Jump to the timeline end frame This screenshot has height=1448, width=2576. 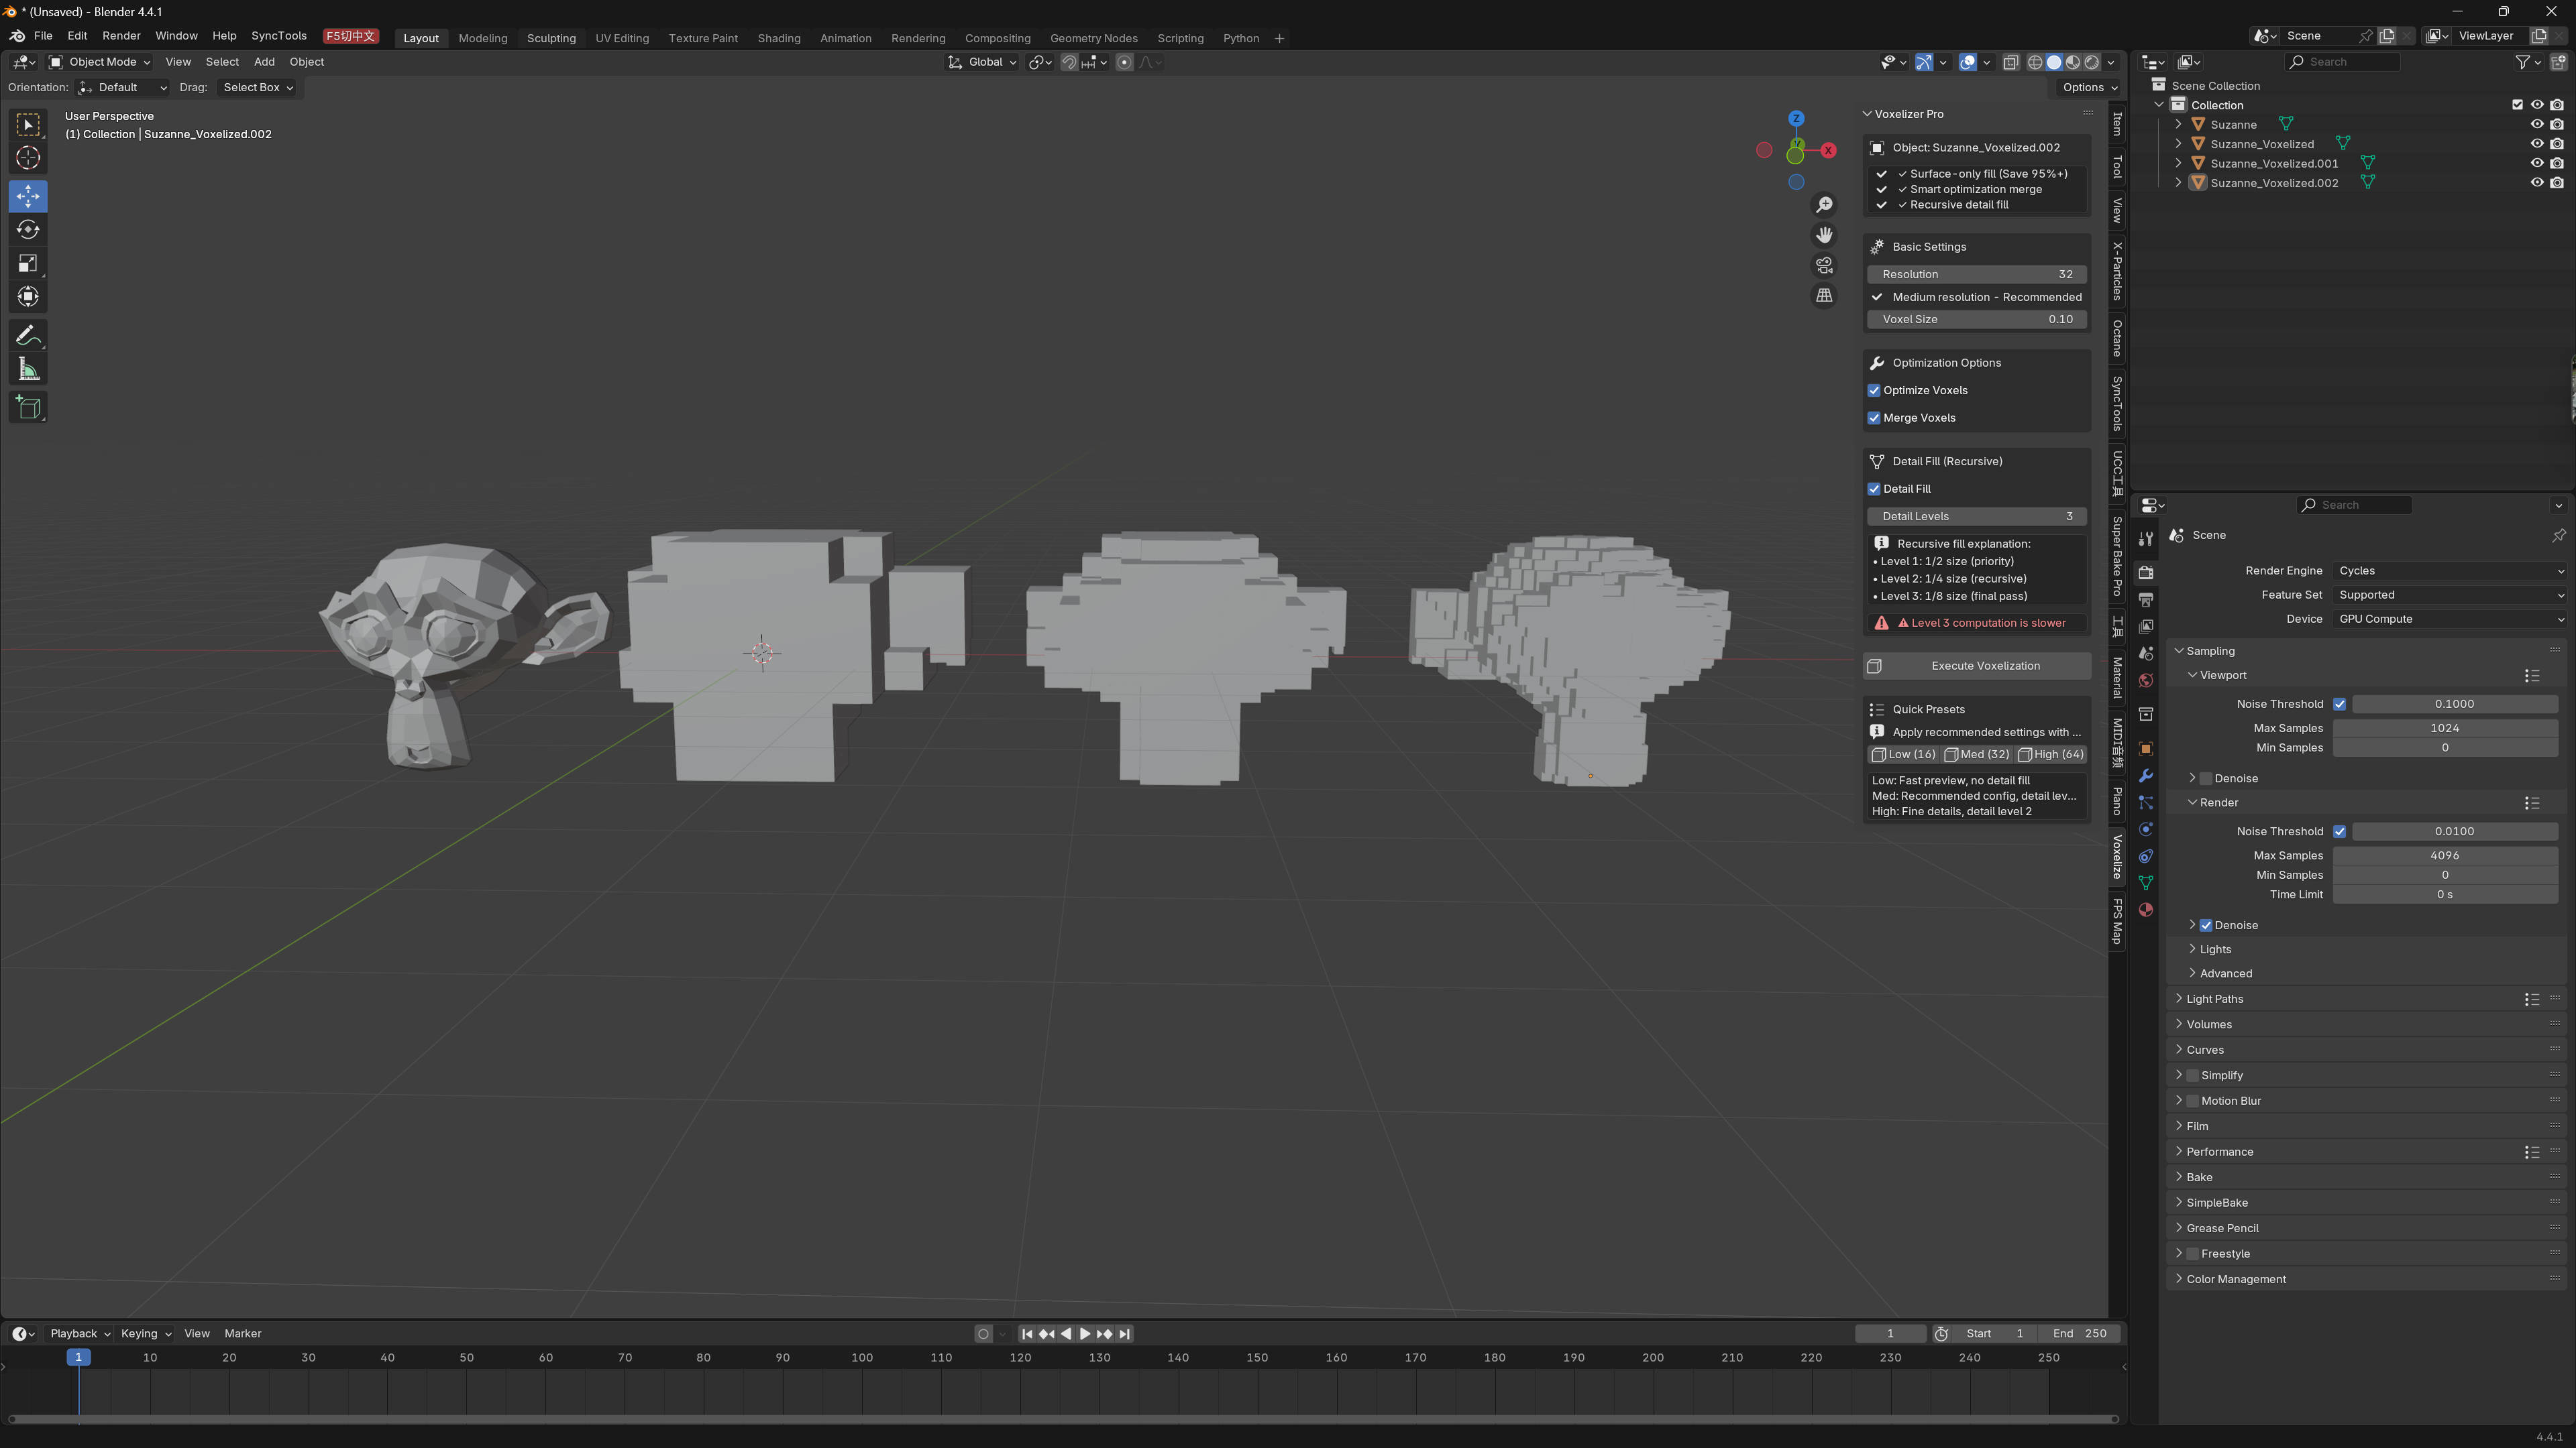tap(1125, 1334)
